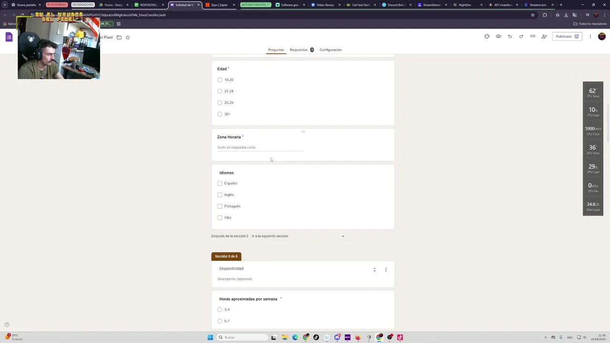Viewport: 610px width, 343px height.
Task: Click the help question mark icon
Action: point(7,325)
